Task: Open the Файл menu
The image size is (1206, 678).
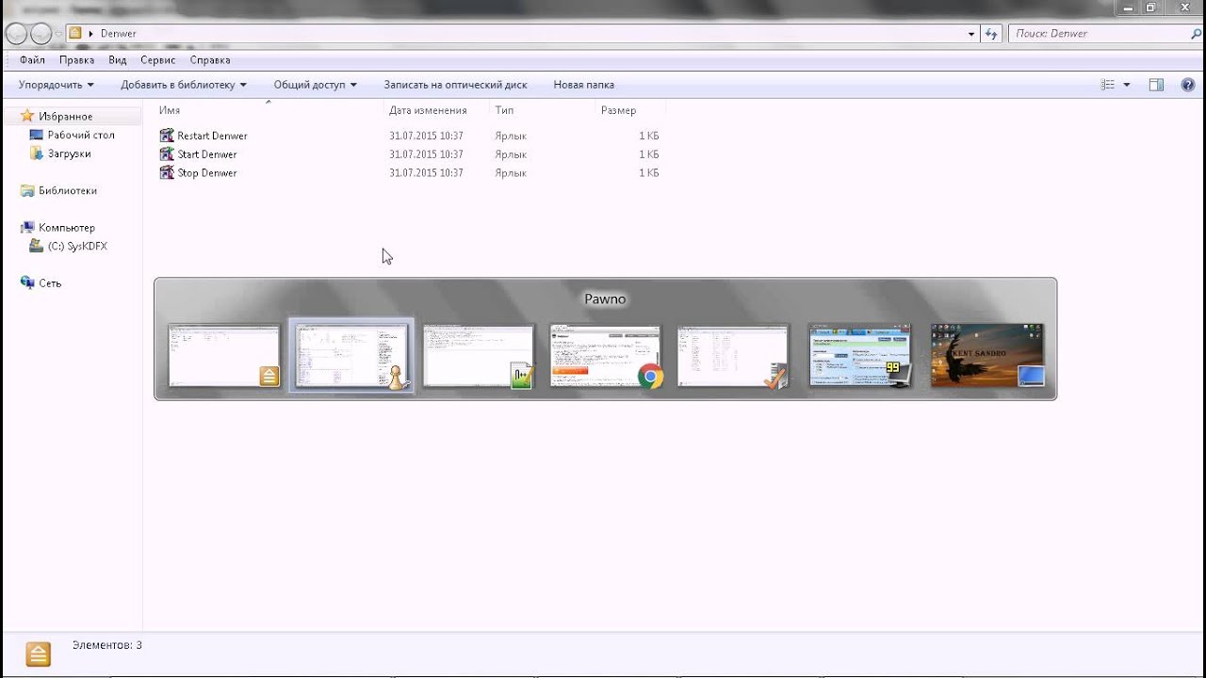Action: click(32, 60)
